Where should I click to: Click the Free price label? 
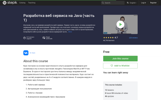pos(106,52)
